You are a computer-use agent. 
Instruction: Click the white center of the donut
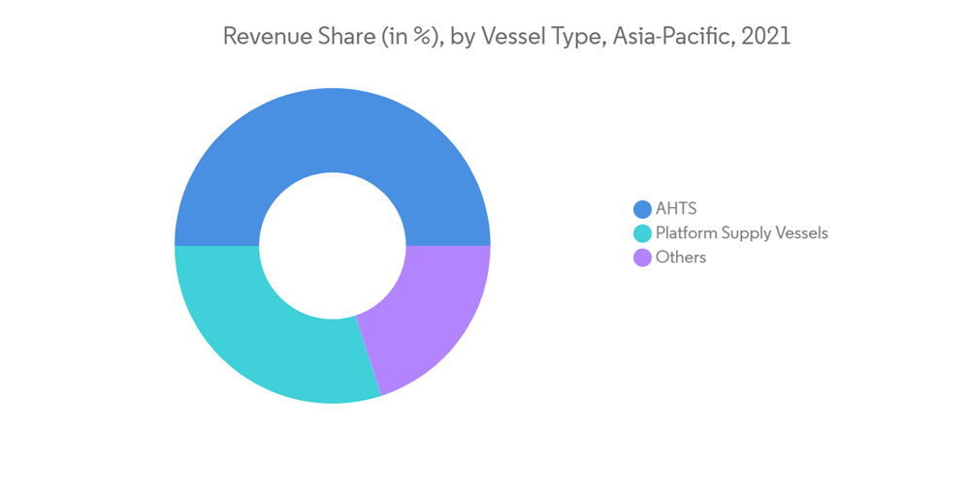click(333, 246)
